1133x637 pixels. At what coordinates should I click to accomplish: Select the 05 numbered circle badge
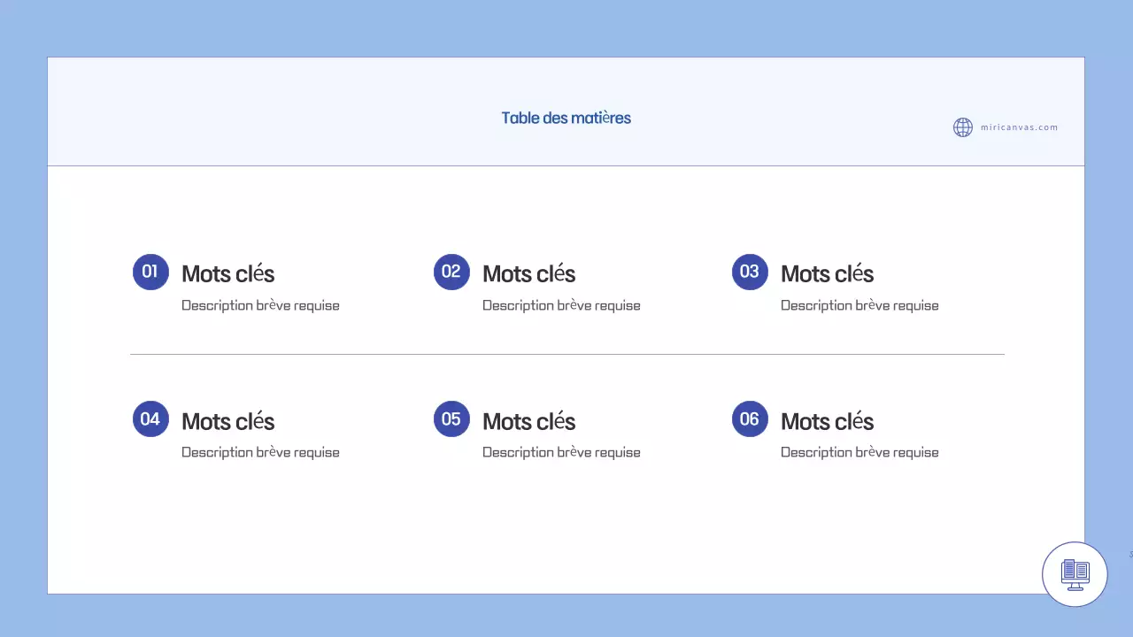pos(451,418)
